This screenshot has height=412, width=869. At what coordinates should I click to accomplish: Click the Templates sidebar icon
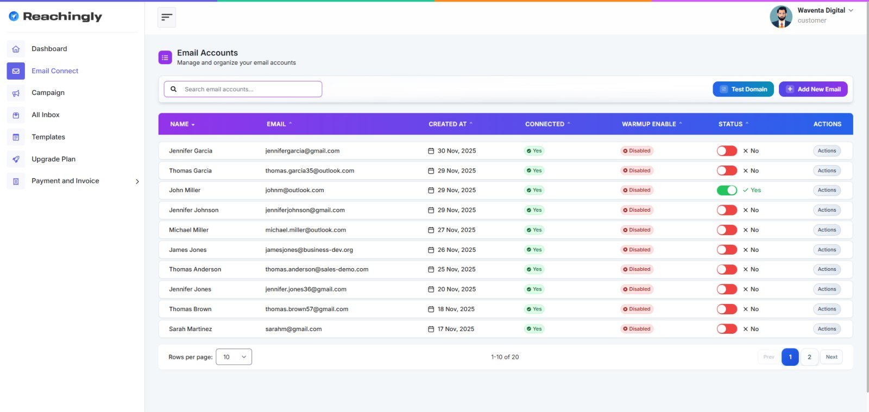(x=16, y=137)
